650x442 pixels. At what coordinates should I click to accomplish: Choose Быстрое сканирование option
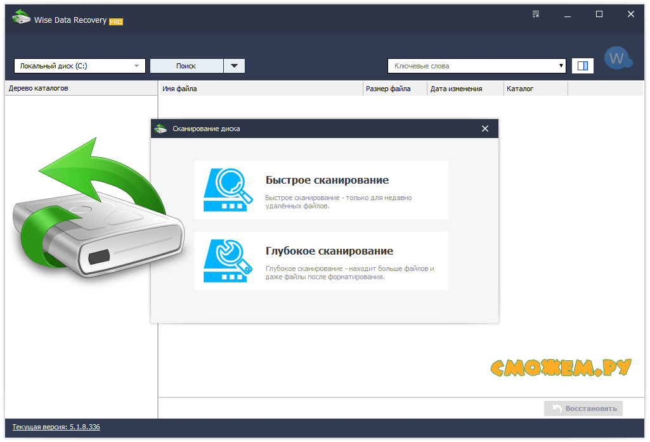pyautogui.click(x=322, y=190)
